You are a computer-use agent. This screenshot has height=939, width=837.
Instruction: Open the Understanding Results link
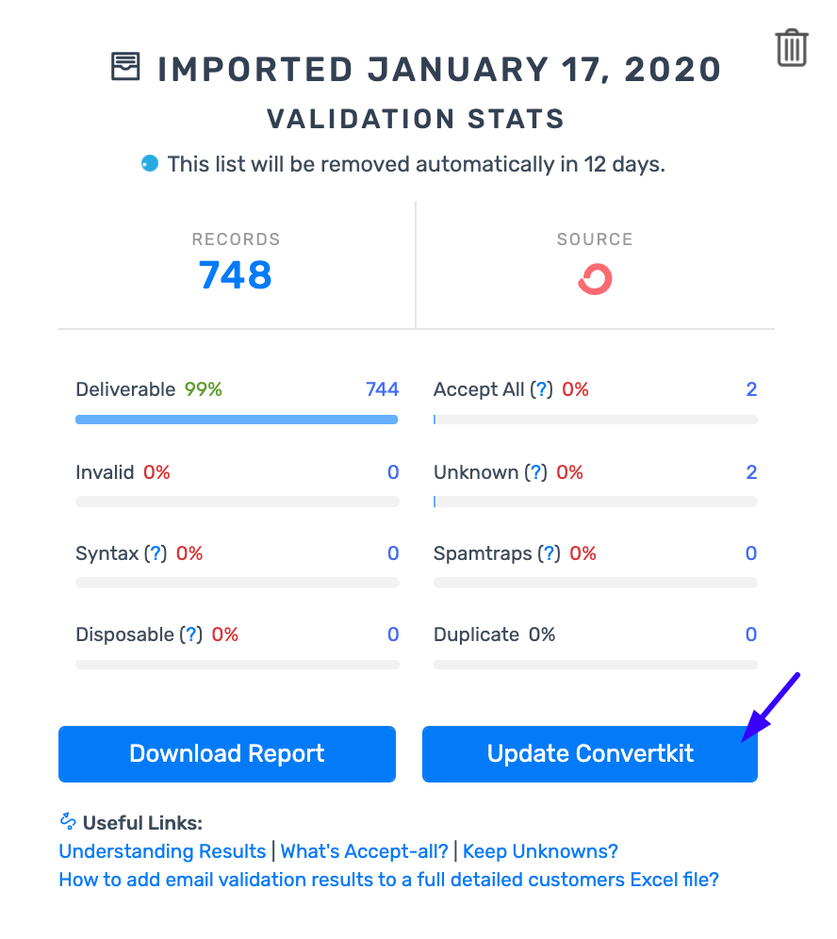pyautogui.click(x=162, y=851)
